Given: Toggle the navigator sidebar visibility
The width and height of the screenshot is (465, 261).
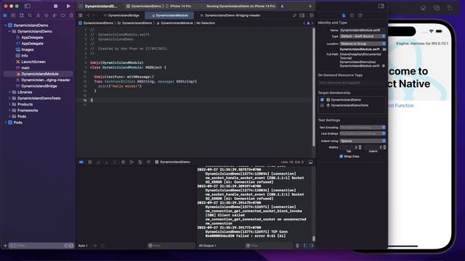Looking at the screenshot, I should coord(28,6).
